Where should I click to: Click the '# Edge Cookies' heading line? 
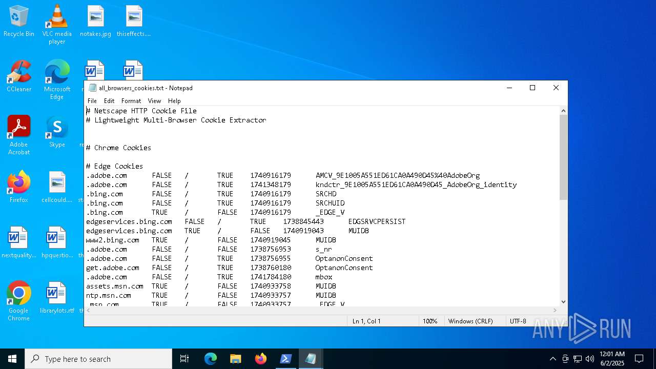tap(114, 166)
